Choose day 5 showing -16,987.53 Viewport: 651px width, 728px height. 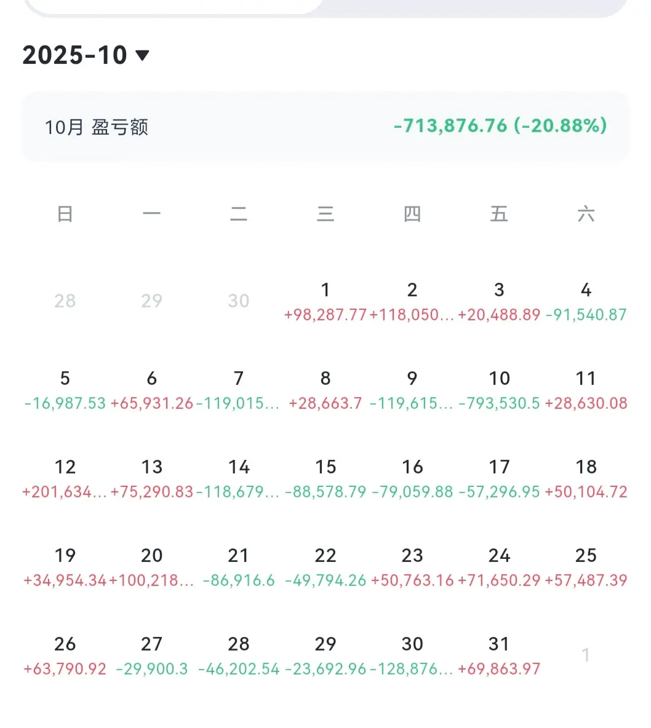coord(65,390)
